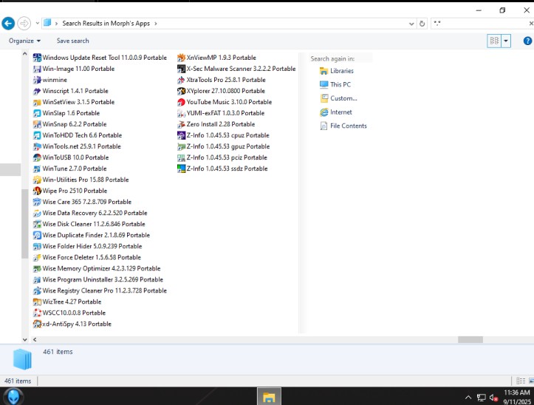Click the XYplorer 27.10.0800 Portable icon

pos(181,91)
